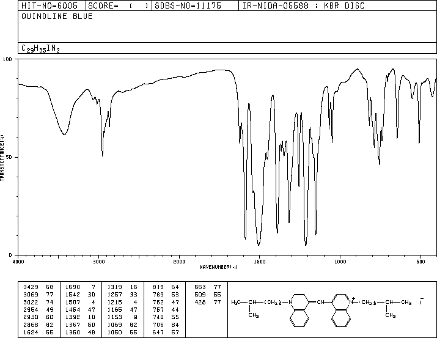Click the 2930 peak table entry
This screenshot has width=437, height=338.
click(x=39, y=317)
